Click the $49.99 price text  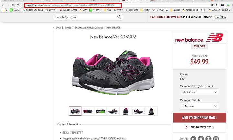tap(199, 62)
